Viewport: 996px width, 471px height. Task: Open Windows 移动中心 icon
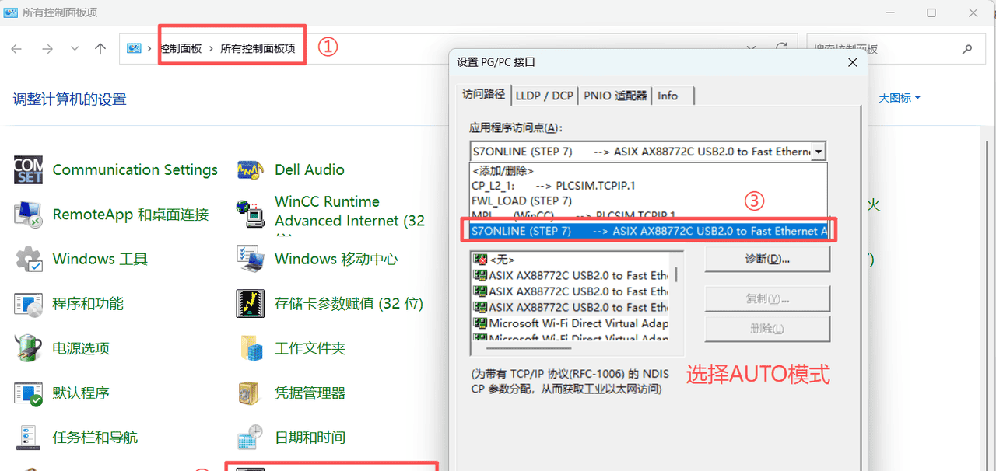tap(251, 259)
